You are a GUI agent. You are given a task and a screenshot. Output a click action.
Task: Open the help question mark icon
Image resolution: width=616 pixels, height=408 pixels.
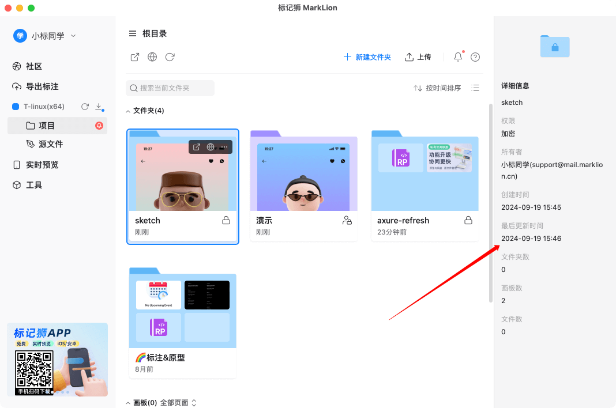coord(475,57)
